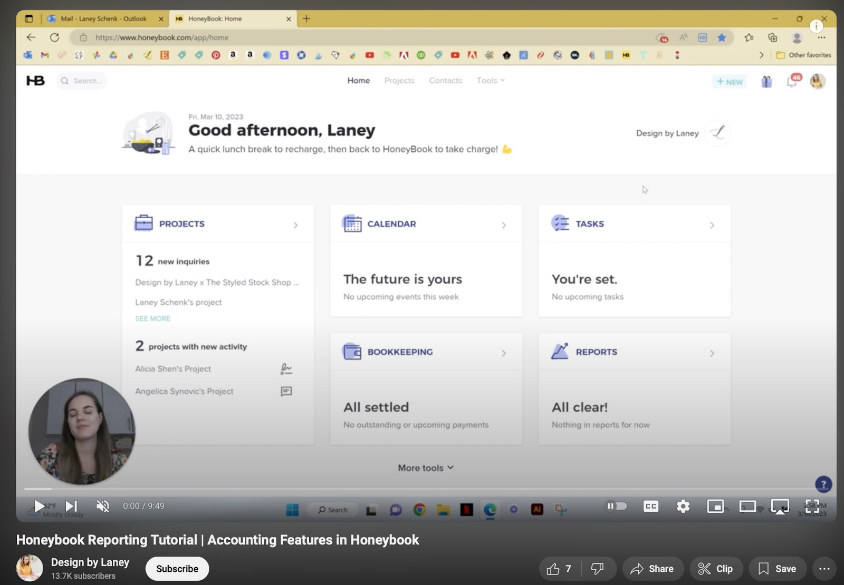Open Laney Schenk's project inquiry
This screenshot has height=585, width=844.
point(178,302)
